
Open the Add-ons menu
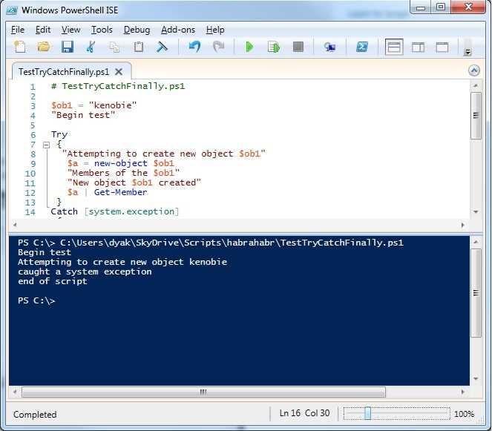click(178, 30)
